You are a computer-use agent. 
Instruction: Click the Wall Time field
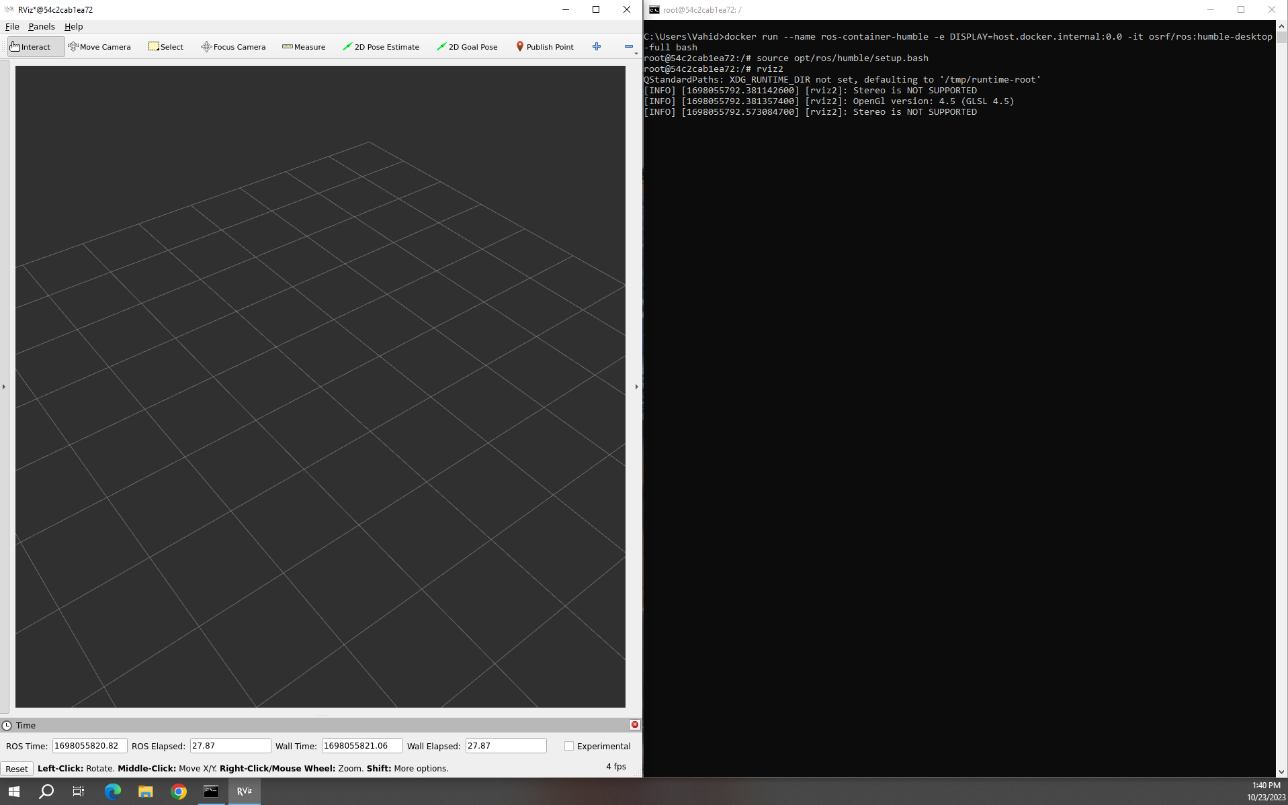point(362,746)
